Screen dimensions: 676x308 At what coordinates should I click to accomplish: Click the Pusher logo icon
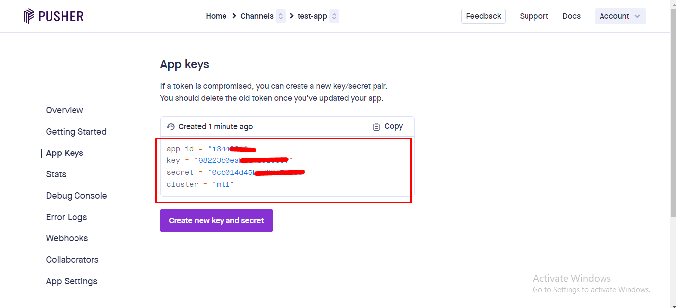[x=29, y=16]
